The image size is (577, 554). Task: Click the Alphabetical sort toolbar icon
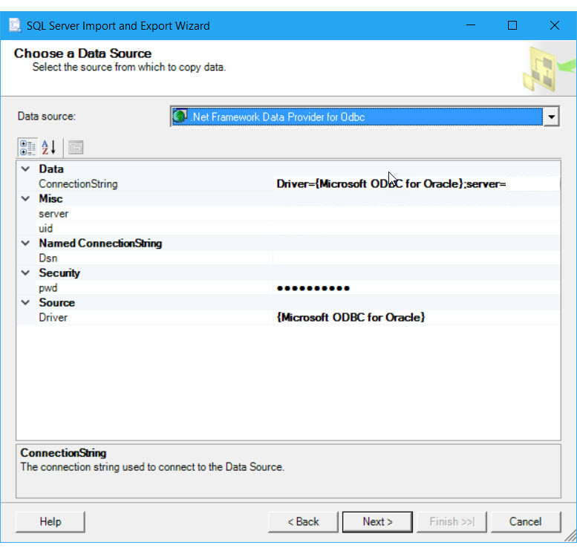pyautogui.click(x=48, y=148)
